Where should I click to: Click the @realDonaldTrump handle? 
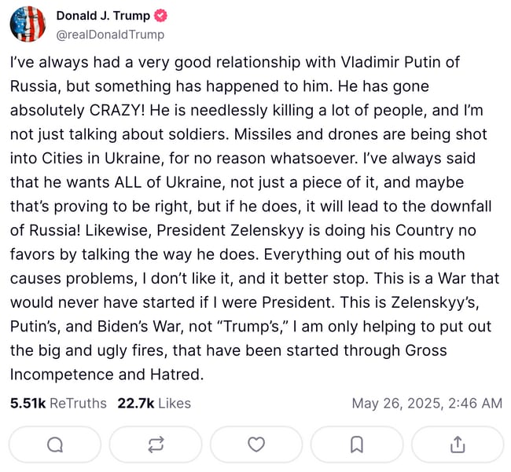(110, 35)
